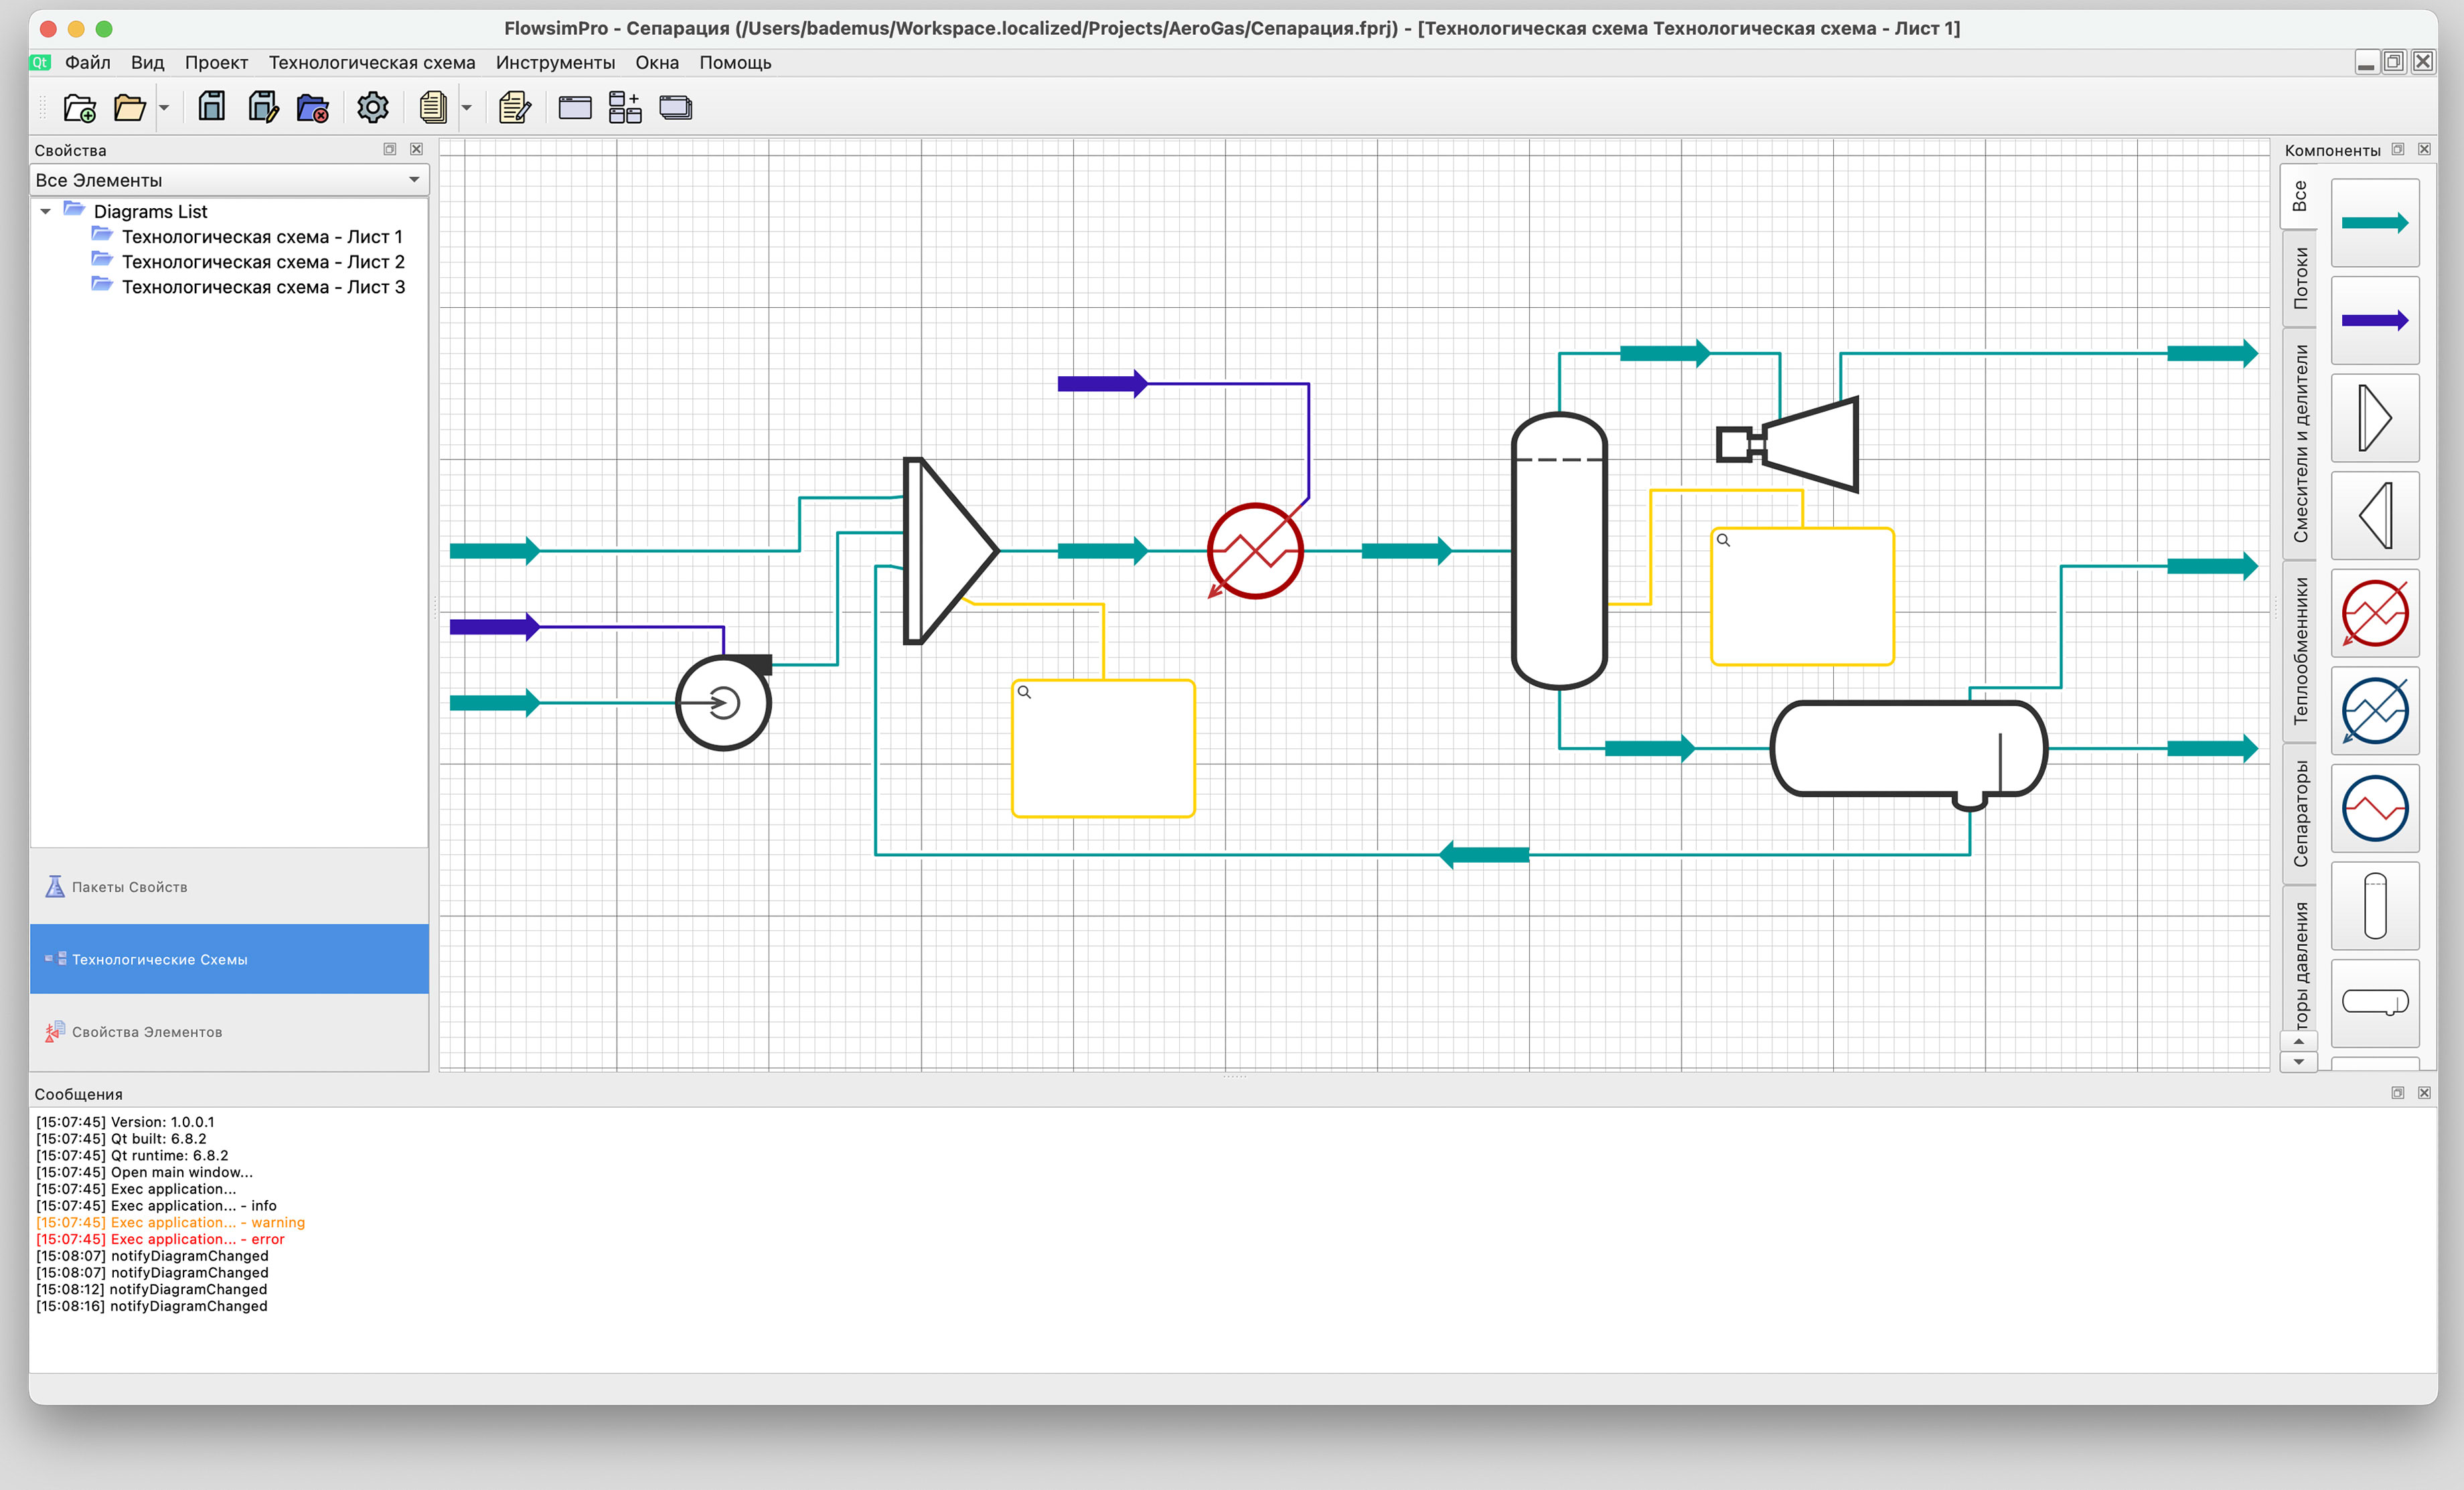The height and width of the screenshot is (1490, 2464).
Task: Click the save project floppy icon
Action: tap(211, 107)
